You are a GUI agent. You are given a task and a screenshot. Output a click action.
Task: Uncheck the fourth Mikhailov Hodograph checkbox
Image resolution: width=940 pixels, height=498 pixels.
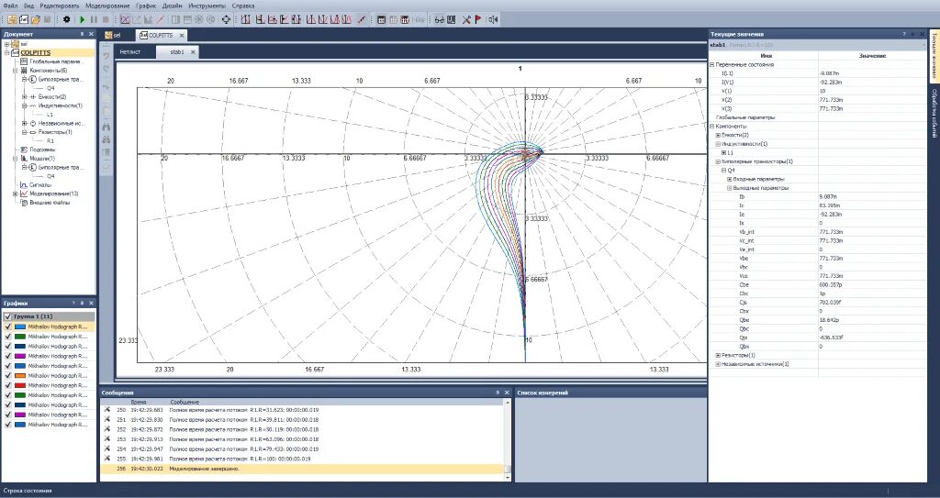(x=7, y=356)
